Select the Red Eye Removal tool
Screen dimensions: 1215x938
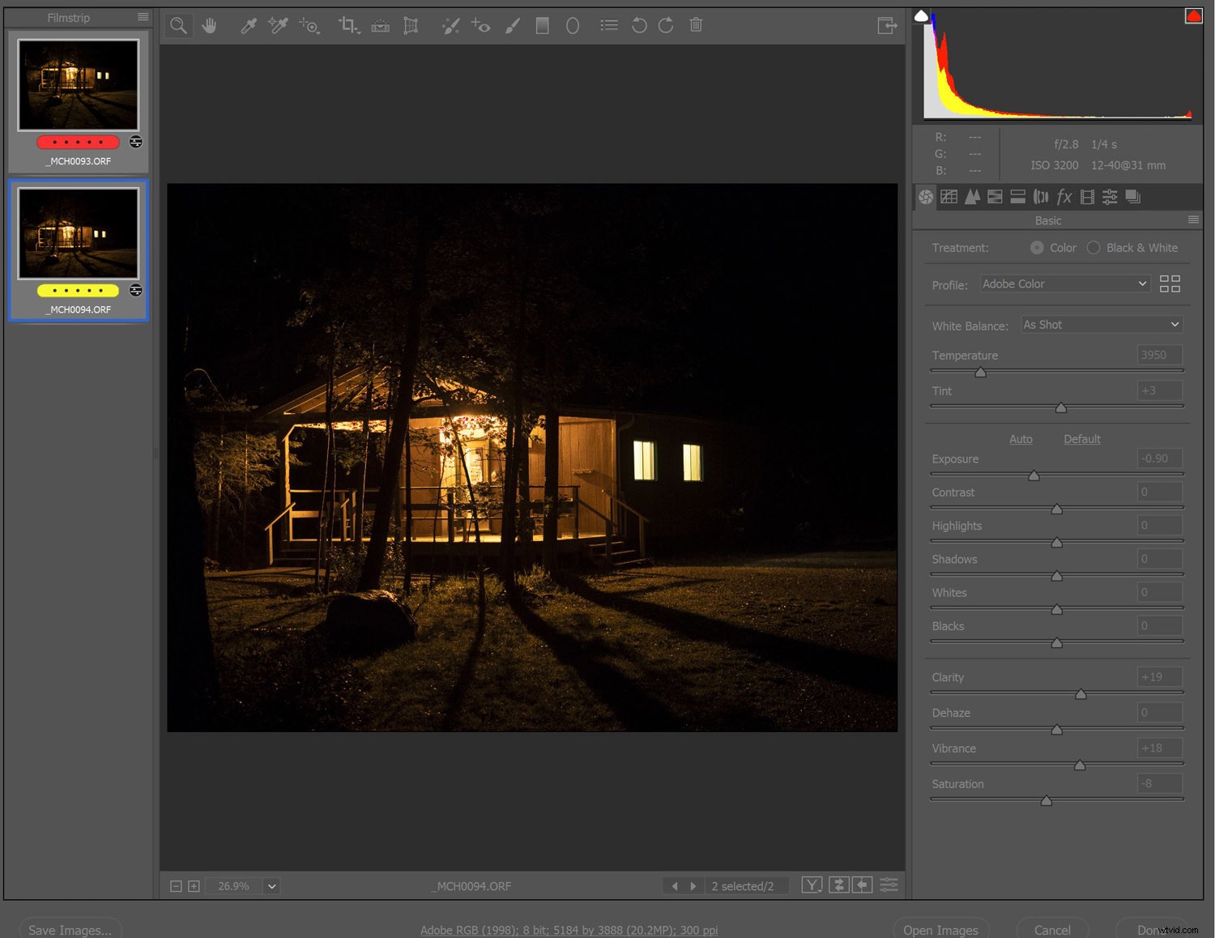tap(480, 25)
